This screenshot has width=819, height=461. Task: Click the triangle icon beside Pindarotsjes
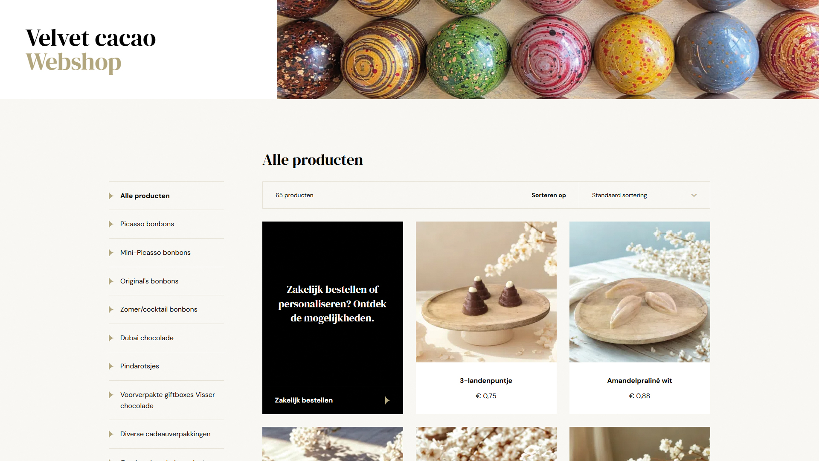[x=111, y=366]
